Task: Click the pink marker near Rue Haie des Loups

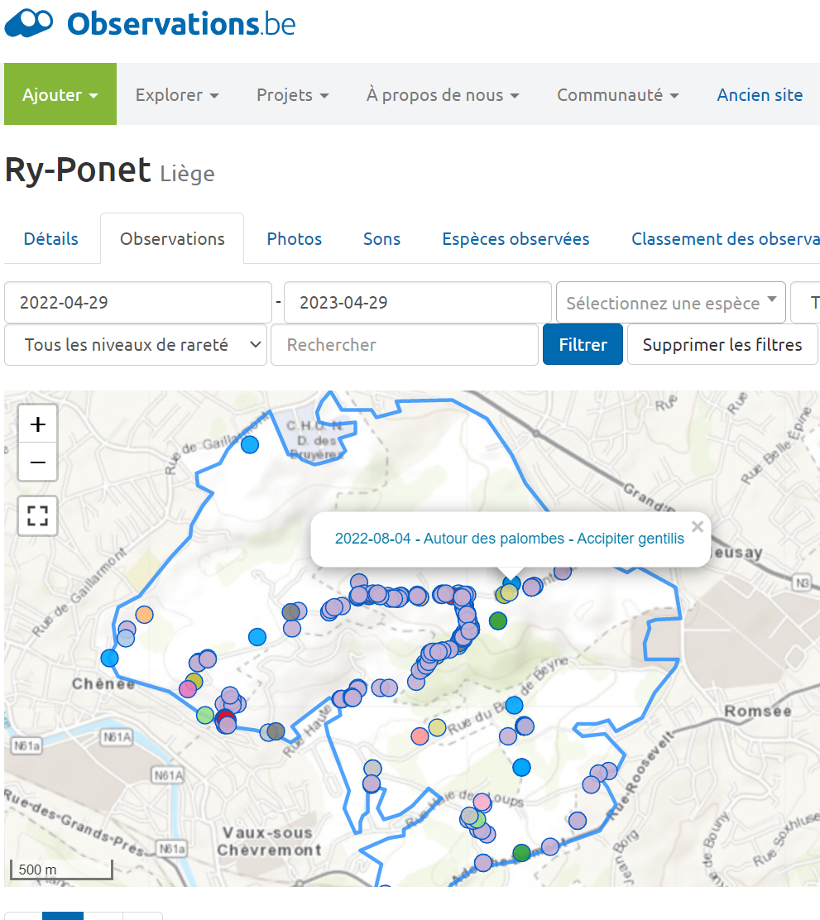Action: (482, 802)
